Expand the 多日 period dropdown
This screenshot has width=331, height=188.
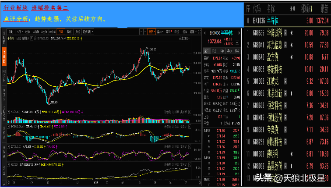click(20, 32)
